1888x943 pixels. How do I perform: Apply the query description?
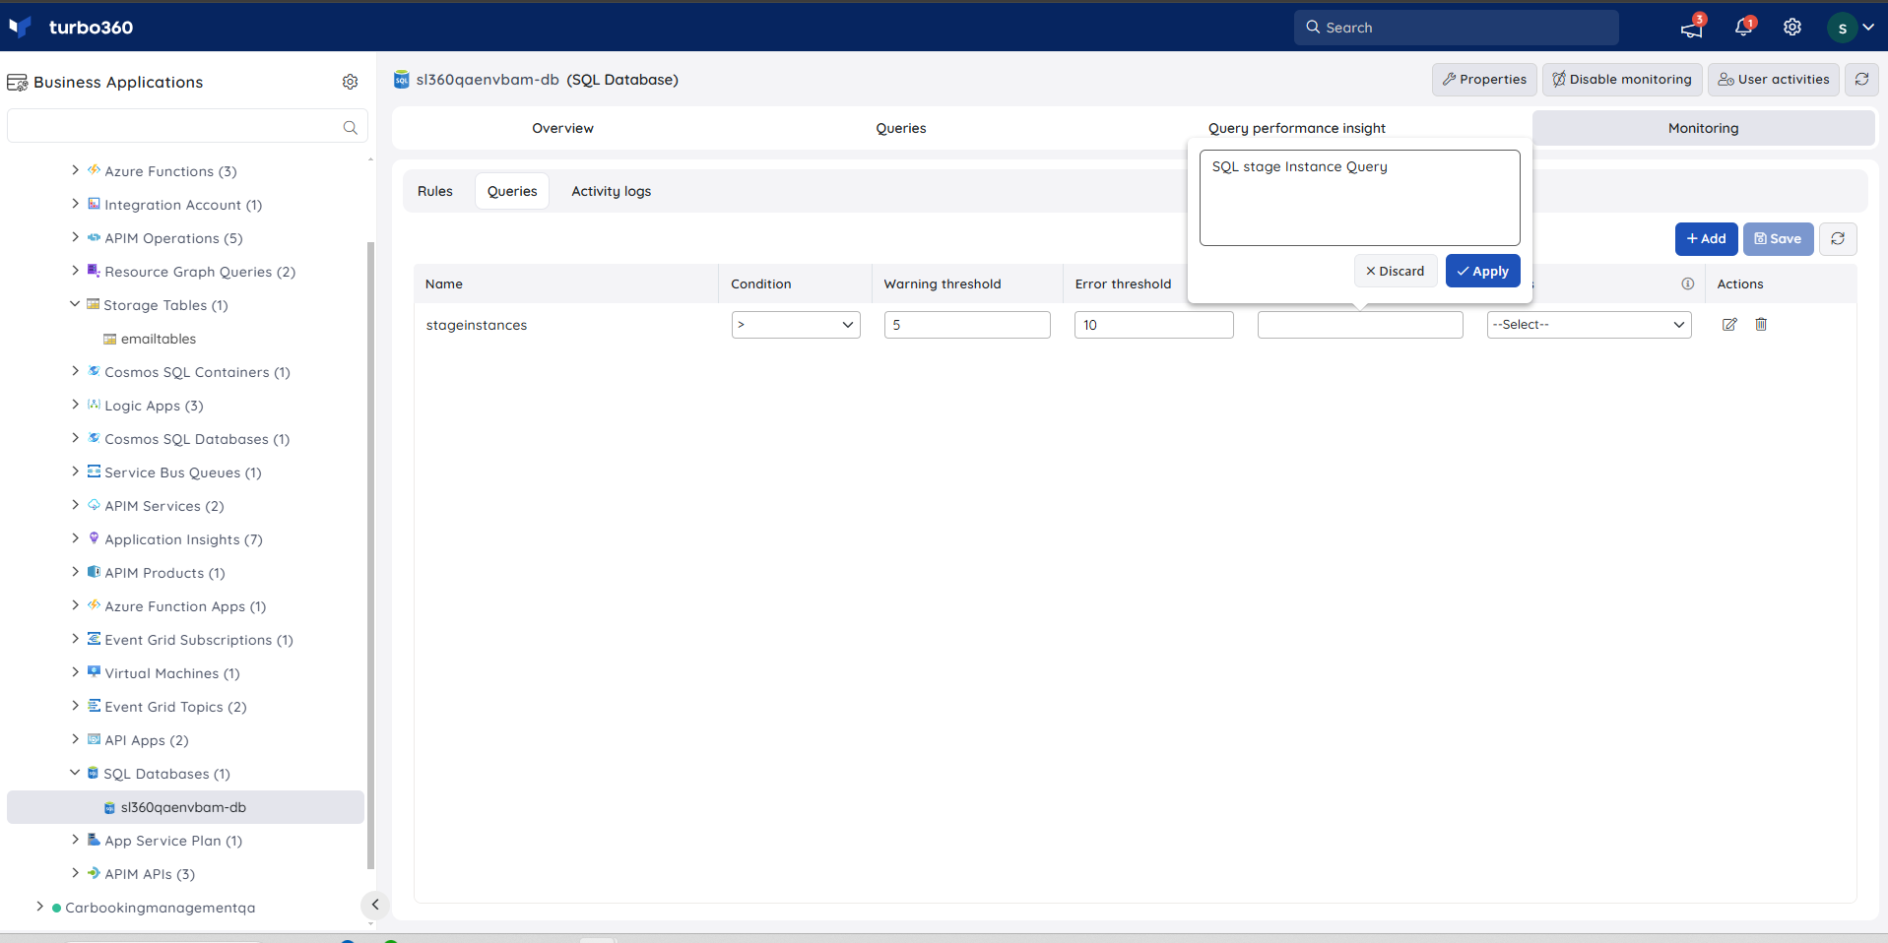pyautogui.click(x=1482, y=271)
